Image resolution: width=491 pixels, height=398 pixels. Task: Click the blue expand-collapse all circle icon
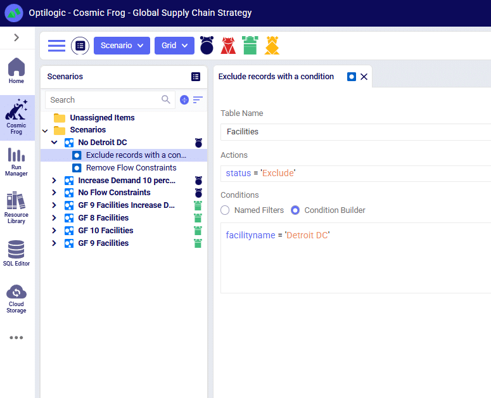click(x=184, y=100)
